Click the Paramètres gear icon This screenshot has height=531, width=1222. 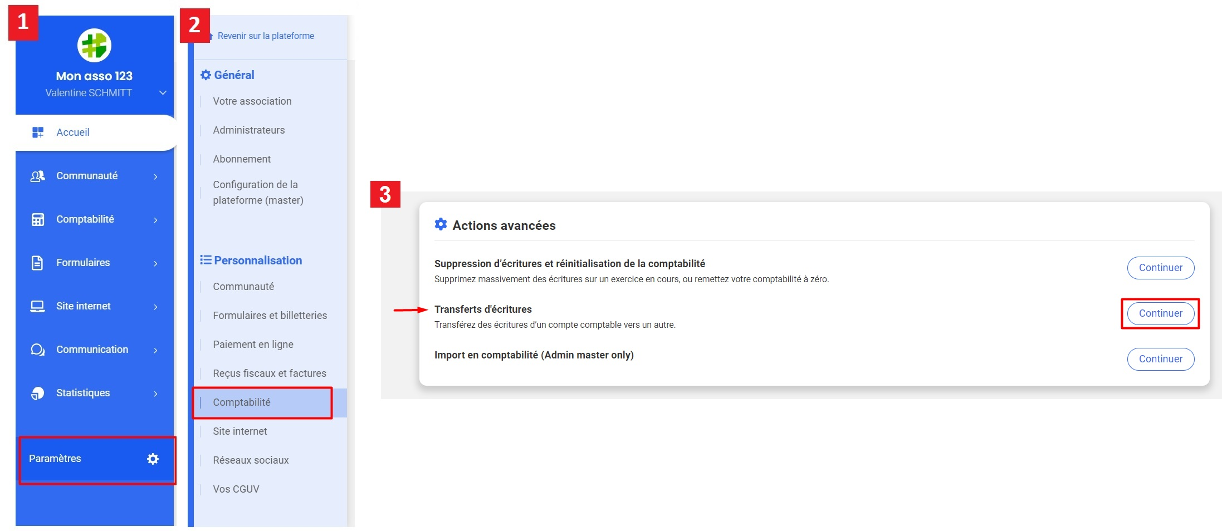(x=153, y=459)
